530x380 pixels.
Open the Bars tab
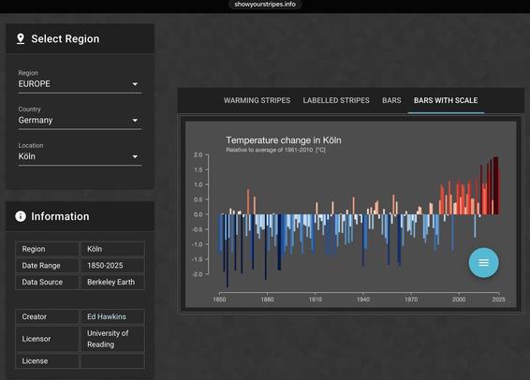click(391, 100)
